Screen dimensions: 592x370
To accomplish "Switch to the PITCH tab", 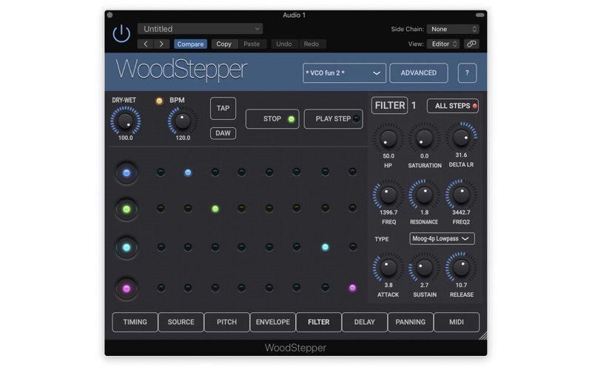I will [x=226, y=322].
